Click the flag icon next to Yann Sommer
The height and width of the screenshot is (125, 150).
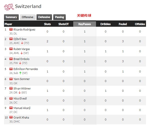pos(11,79)
